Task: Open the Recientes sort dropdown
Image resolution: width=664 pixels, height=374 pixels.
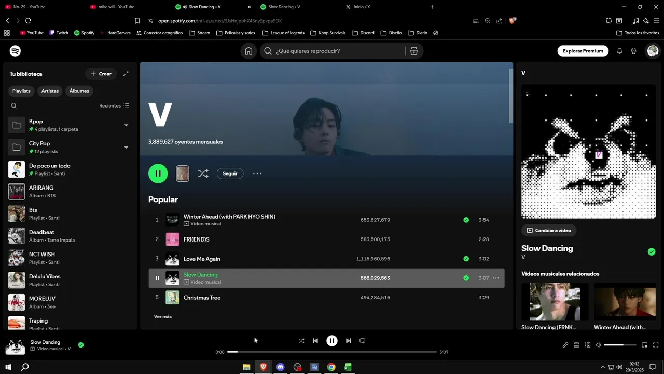Action: pyautogui.click(x=114, y=105)
